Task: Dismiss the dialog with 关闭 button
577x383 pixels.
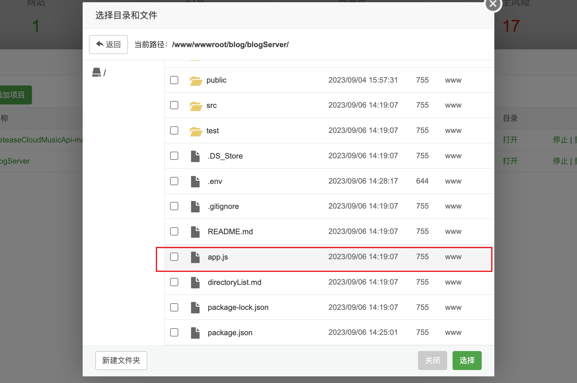Action: click(433, 361)
